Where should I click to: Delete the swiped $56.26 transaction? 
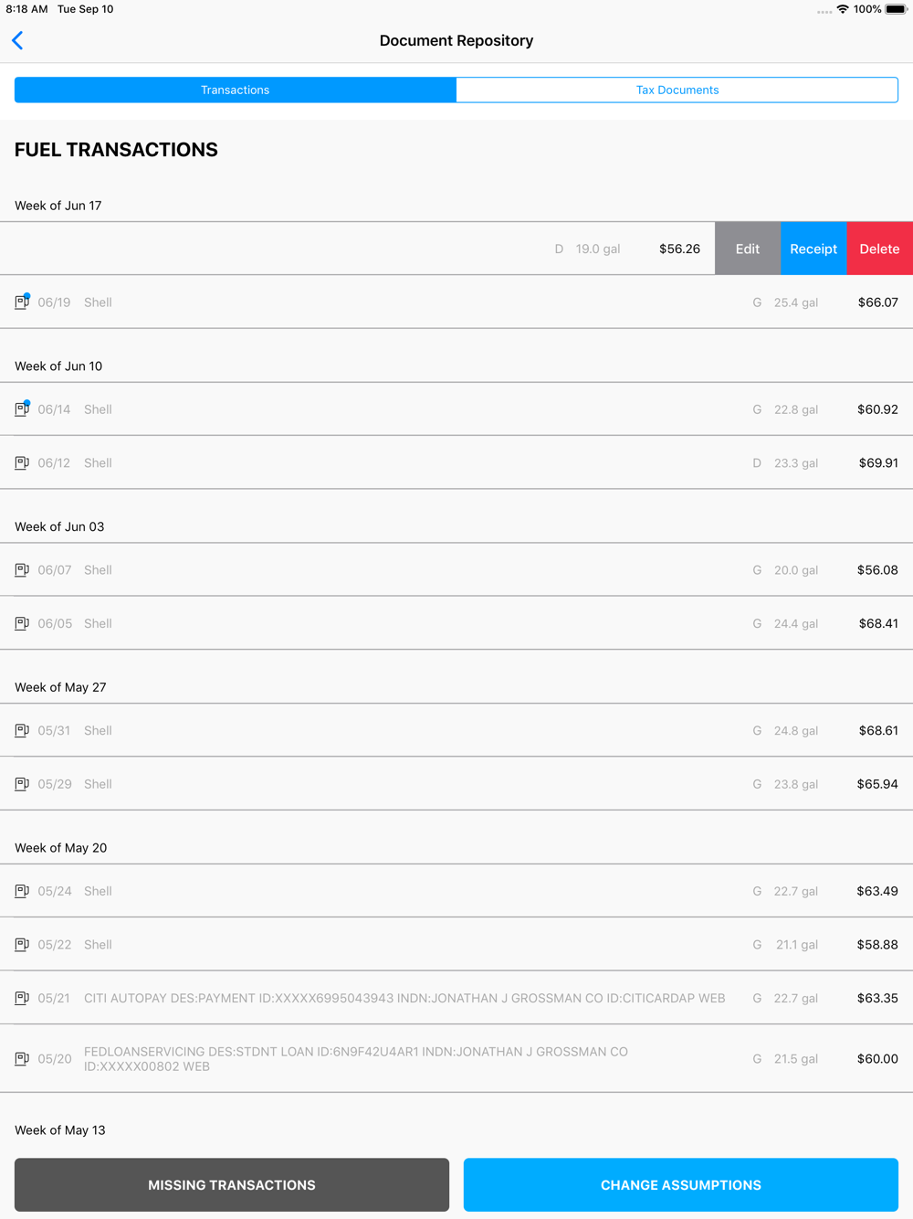point(880,249)
